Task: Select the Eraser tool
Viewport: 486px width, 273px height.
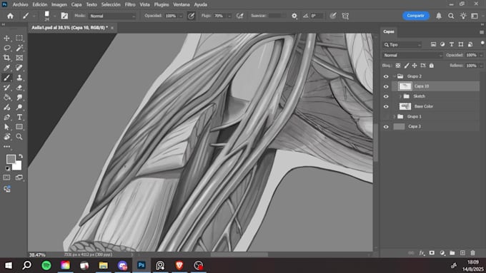Action: 19,88
